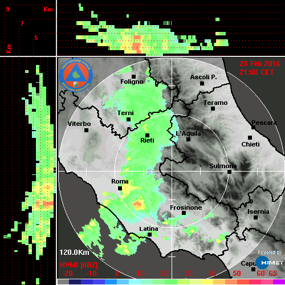This screenshot has width=285, height=285.
Task: Click the dark blue -10 dBZ swatch
Action: coord(87,282)
